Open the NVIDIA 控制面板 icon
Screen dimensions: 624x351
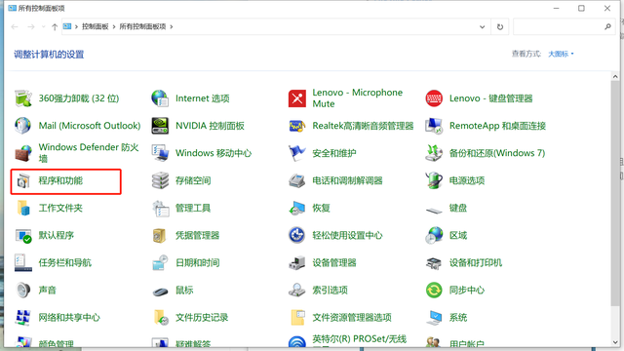(160, 126)
